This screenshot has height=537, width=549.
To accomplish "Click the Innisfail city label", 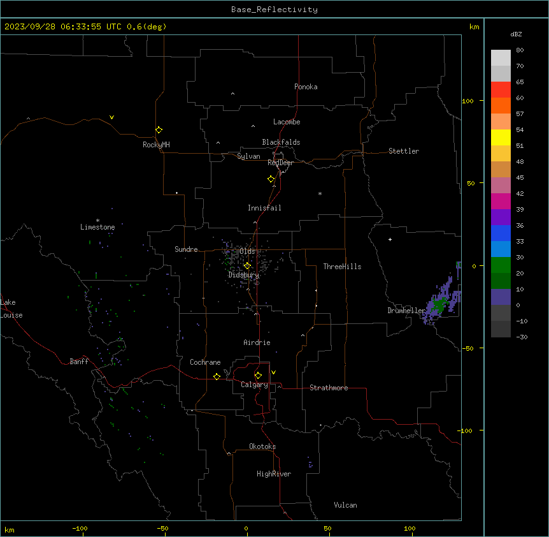I will point(264,208).
